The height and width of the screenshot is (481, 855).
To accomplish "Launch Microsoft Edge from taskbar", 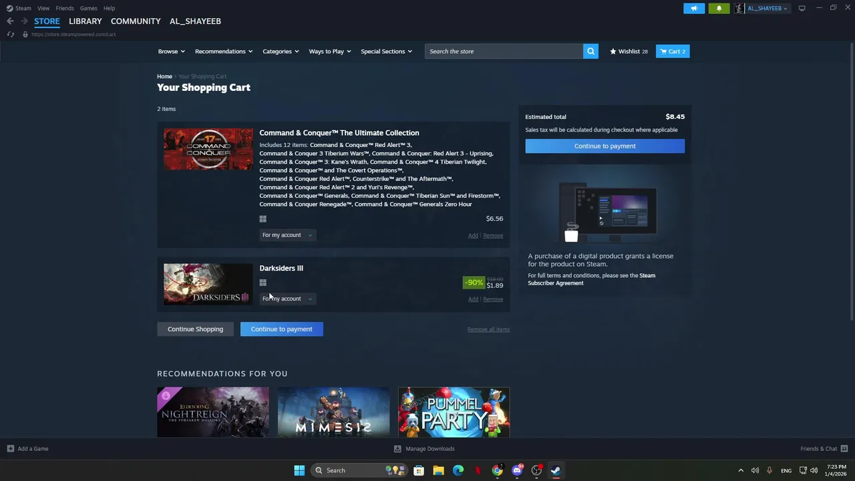I will pos(458,470).
